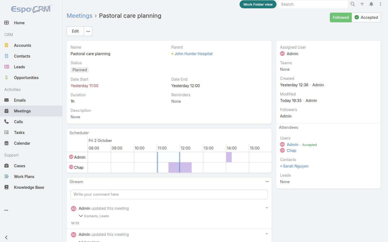Open the Stream panel options menu
This screenshot has width=388, height=242.
pyautogui.click(x=267, y=181)
